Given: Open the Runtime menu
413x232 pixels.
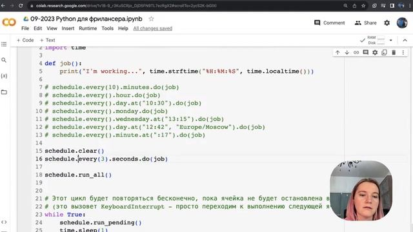Looking at the screenshot, I should point(88,28).
